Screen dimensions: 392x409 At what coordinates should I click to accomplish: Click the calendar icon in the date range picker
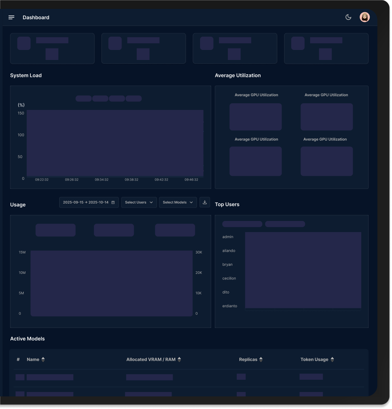click(113, 202)
